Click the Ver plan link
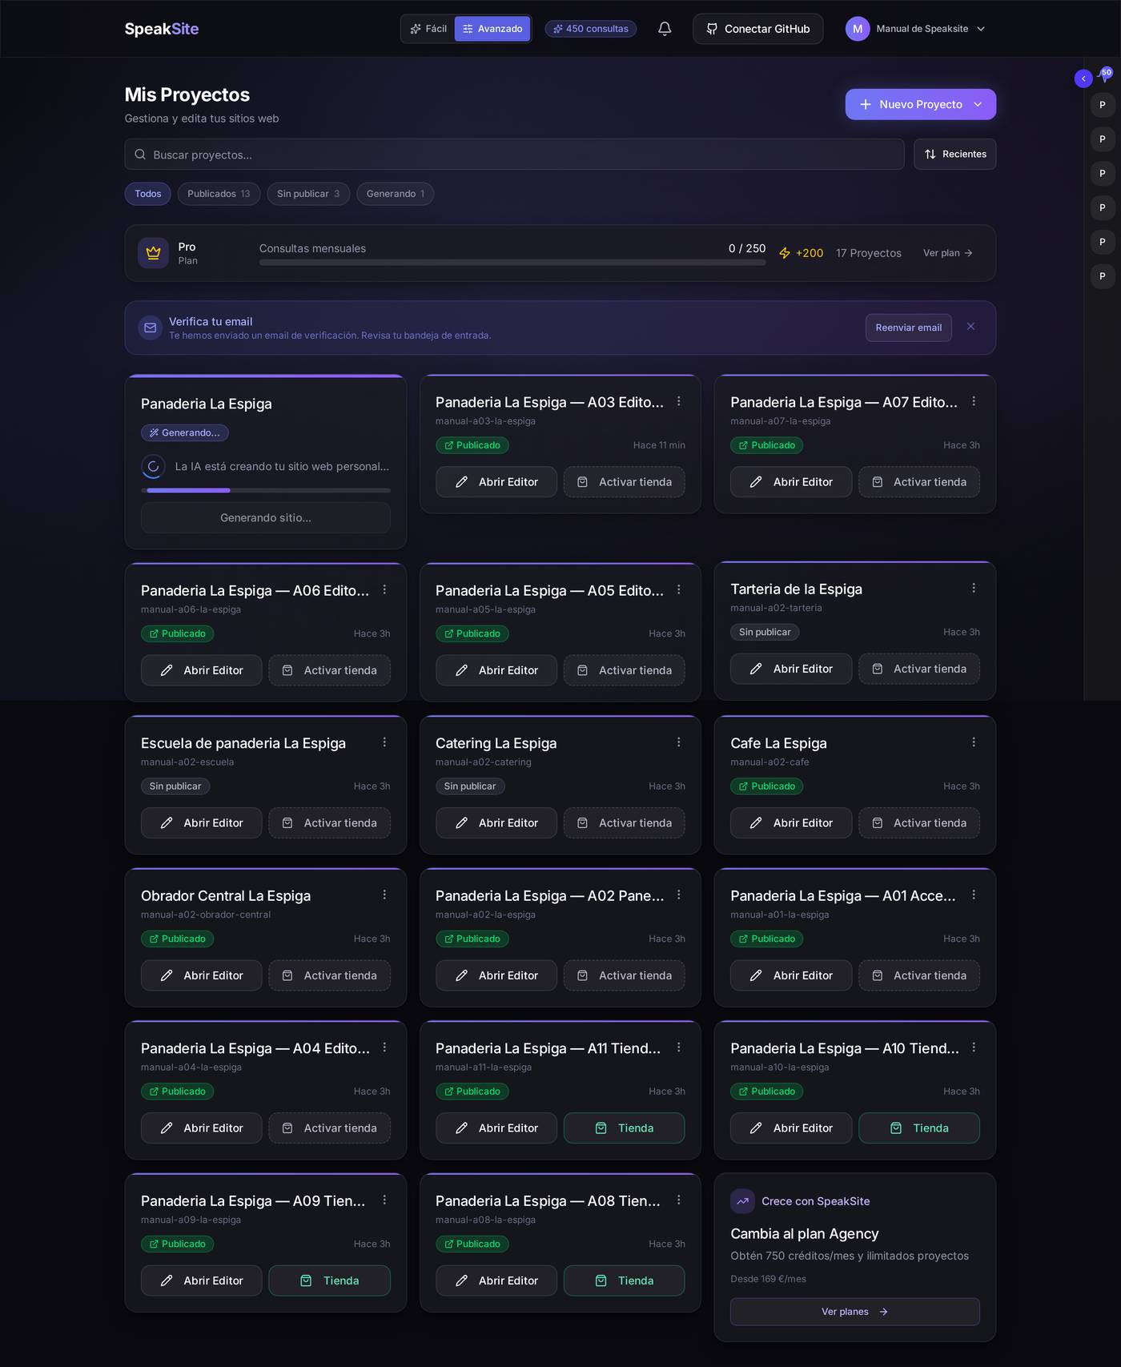The height and width of the screenshot is (1367, 1121). pos(948,253)
